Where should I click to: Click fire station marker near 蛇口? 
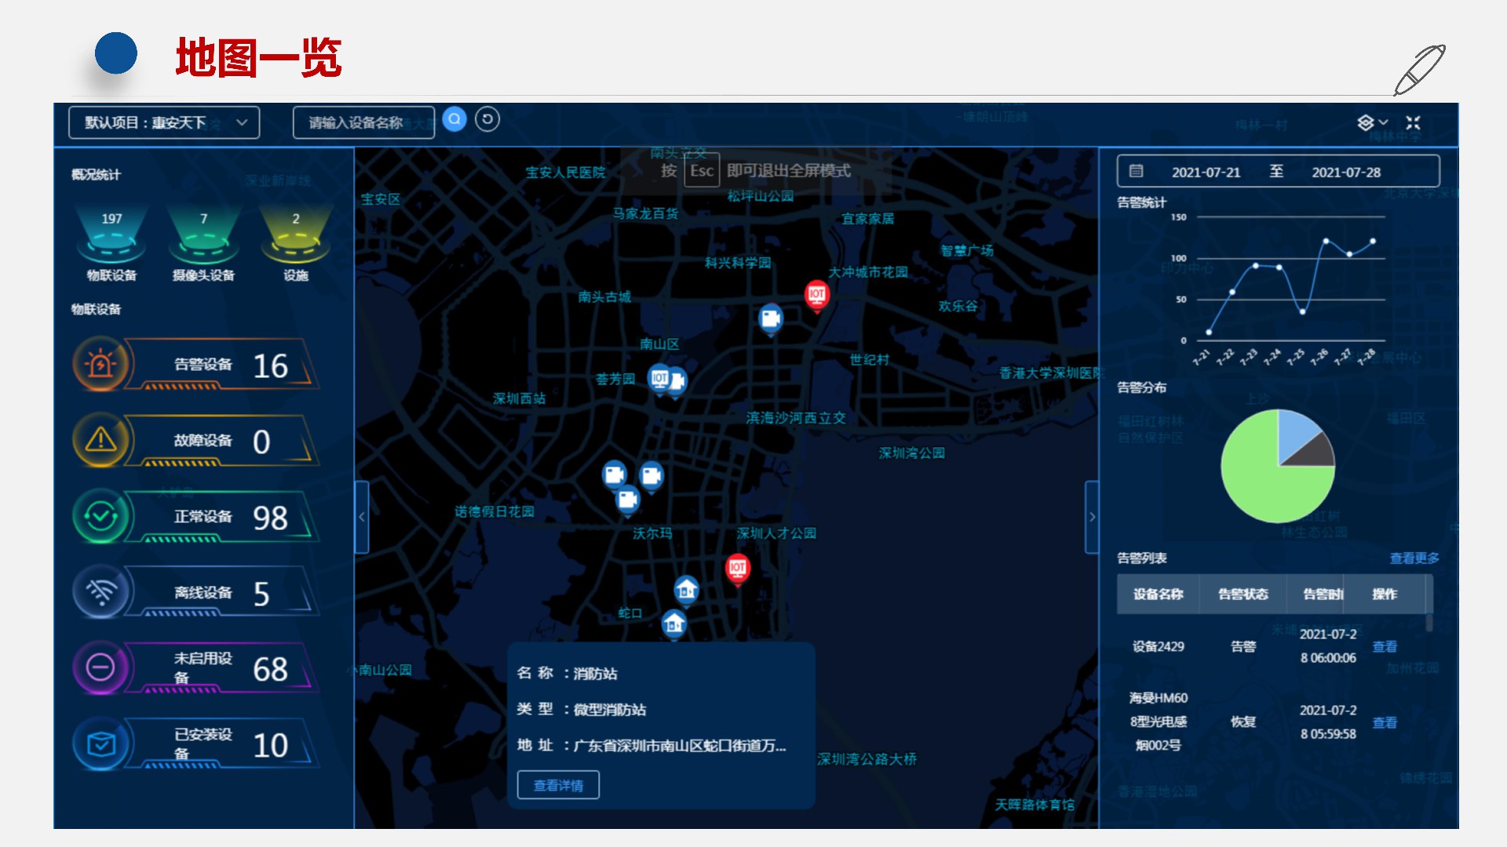pyautogui.click(x=673, y=624)
